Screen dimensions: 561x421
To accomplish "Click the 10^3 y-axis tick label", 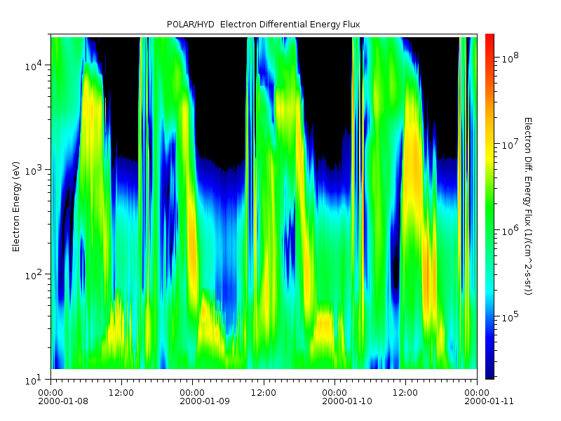I will (x=35, y=171).
